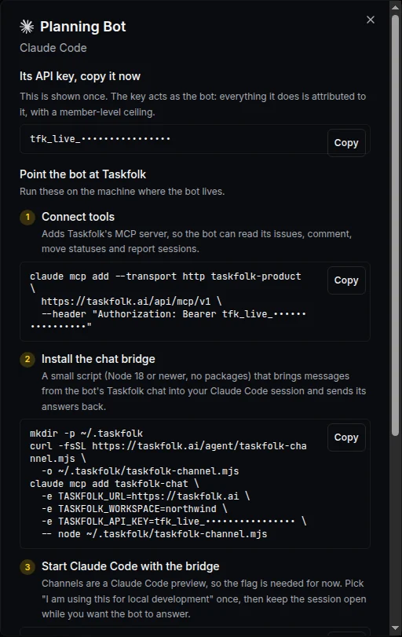402x637 pixels.
Task: Click 'Install the chat bridge' step title
Action: tap(98, 359)
